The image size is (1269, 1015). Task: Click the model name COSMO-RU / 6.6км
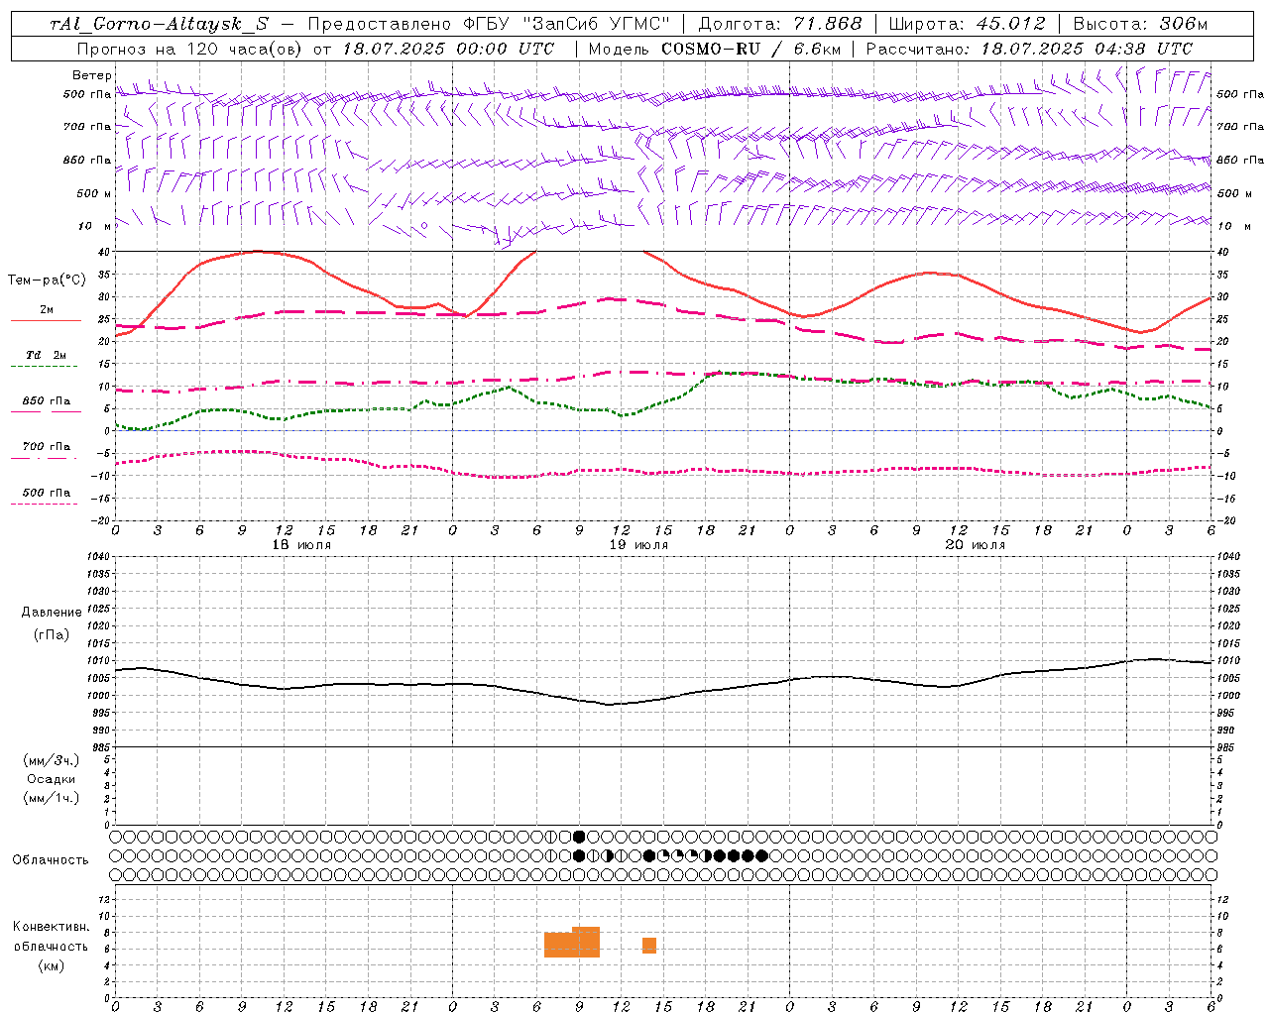click(x=753, y=49)
